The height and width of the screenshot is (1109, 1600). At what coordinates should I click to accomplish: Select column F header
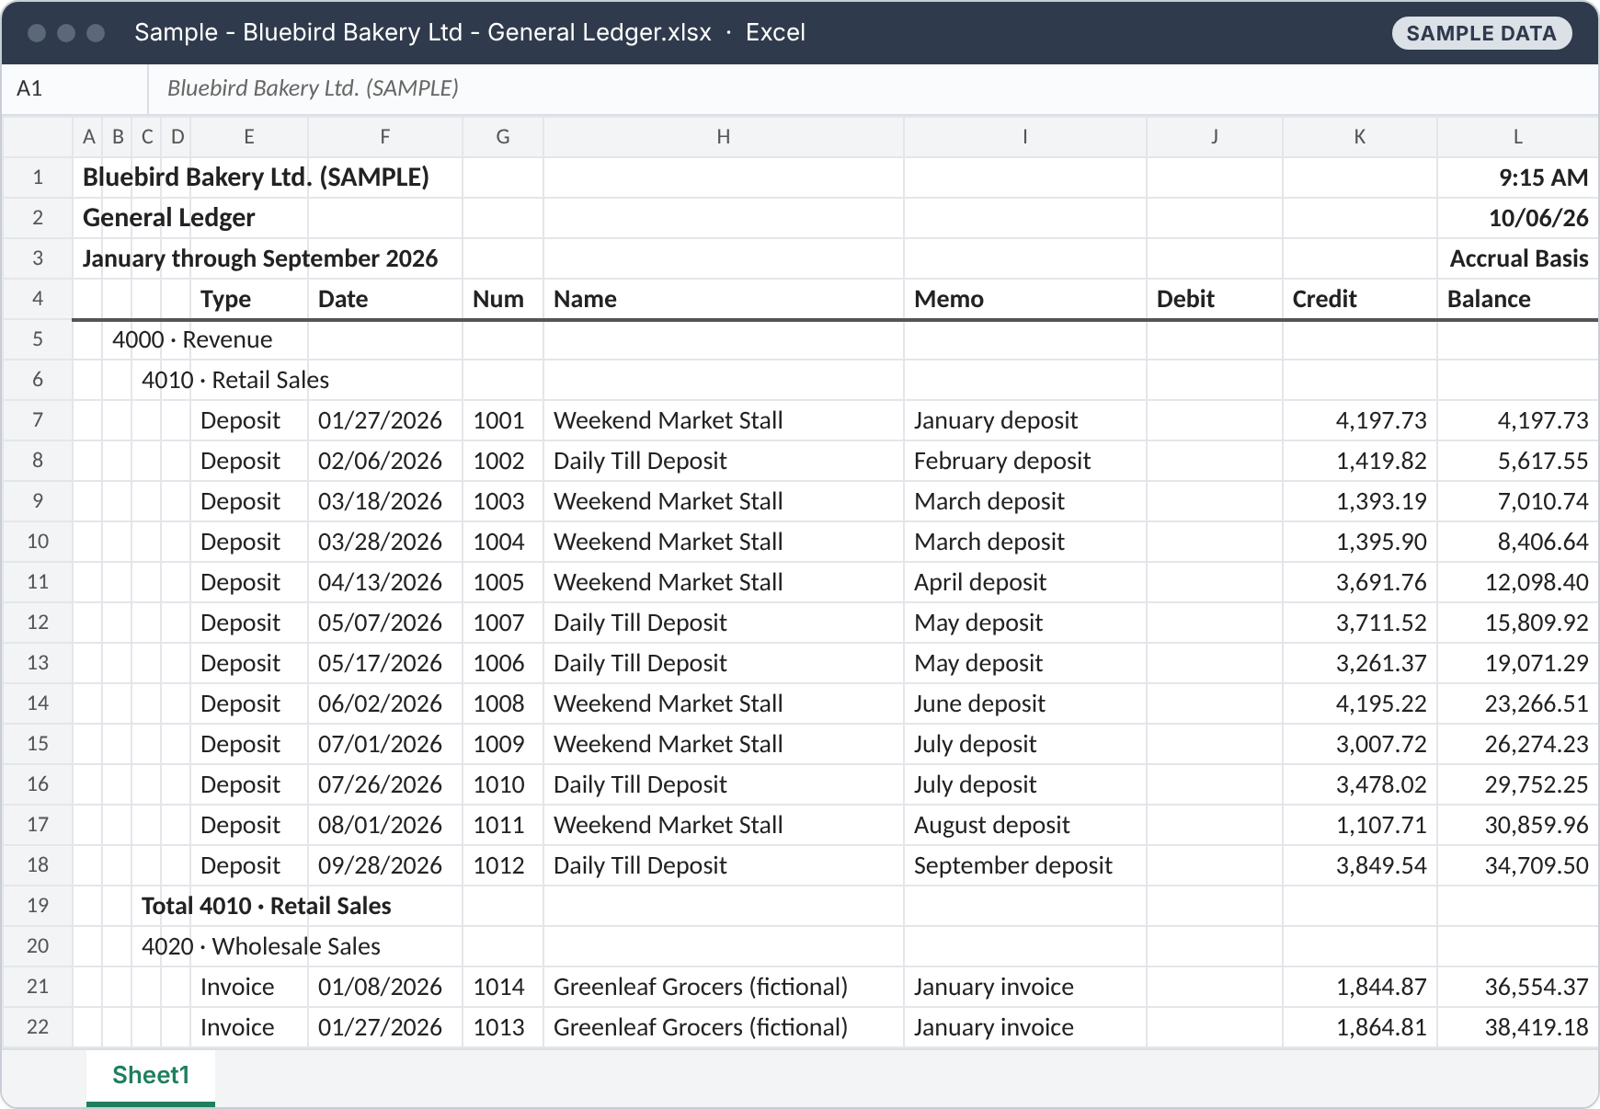pos(385,137)
